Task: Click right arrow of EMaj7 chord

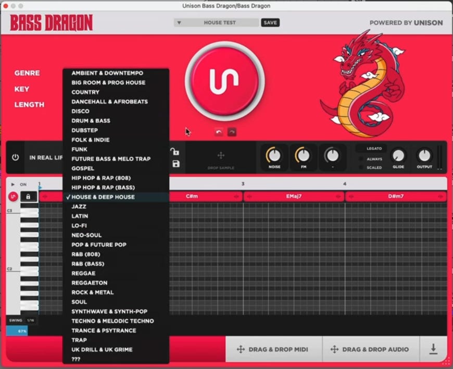Action: pos(338,196)
